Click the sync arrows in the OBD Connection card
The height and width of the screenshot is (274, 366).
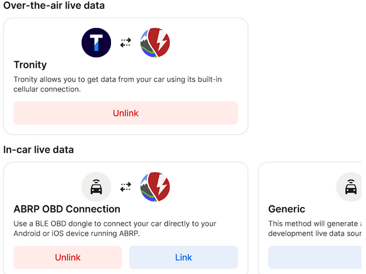(x=126, y=187)
